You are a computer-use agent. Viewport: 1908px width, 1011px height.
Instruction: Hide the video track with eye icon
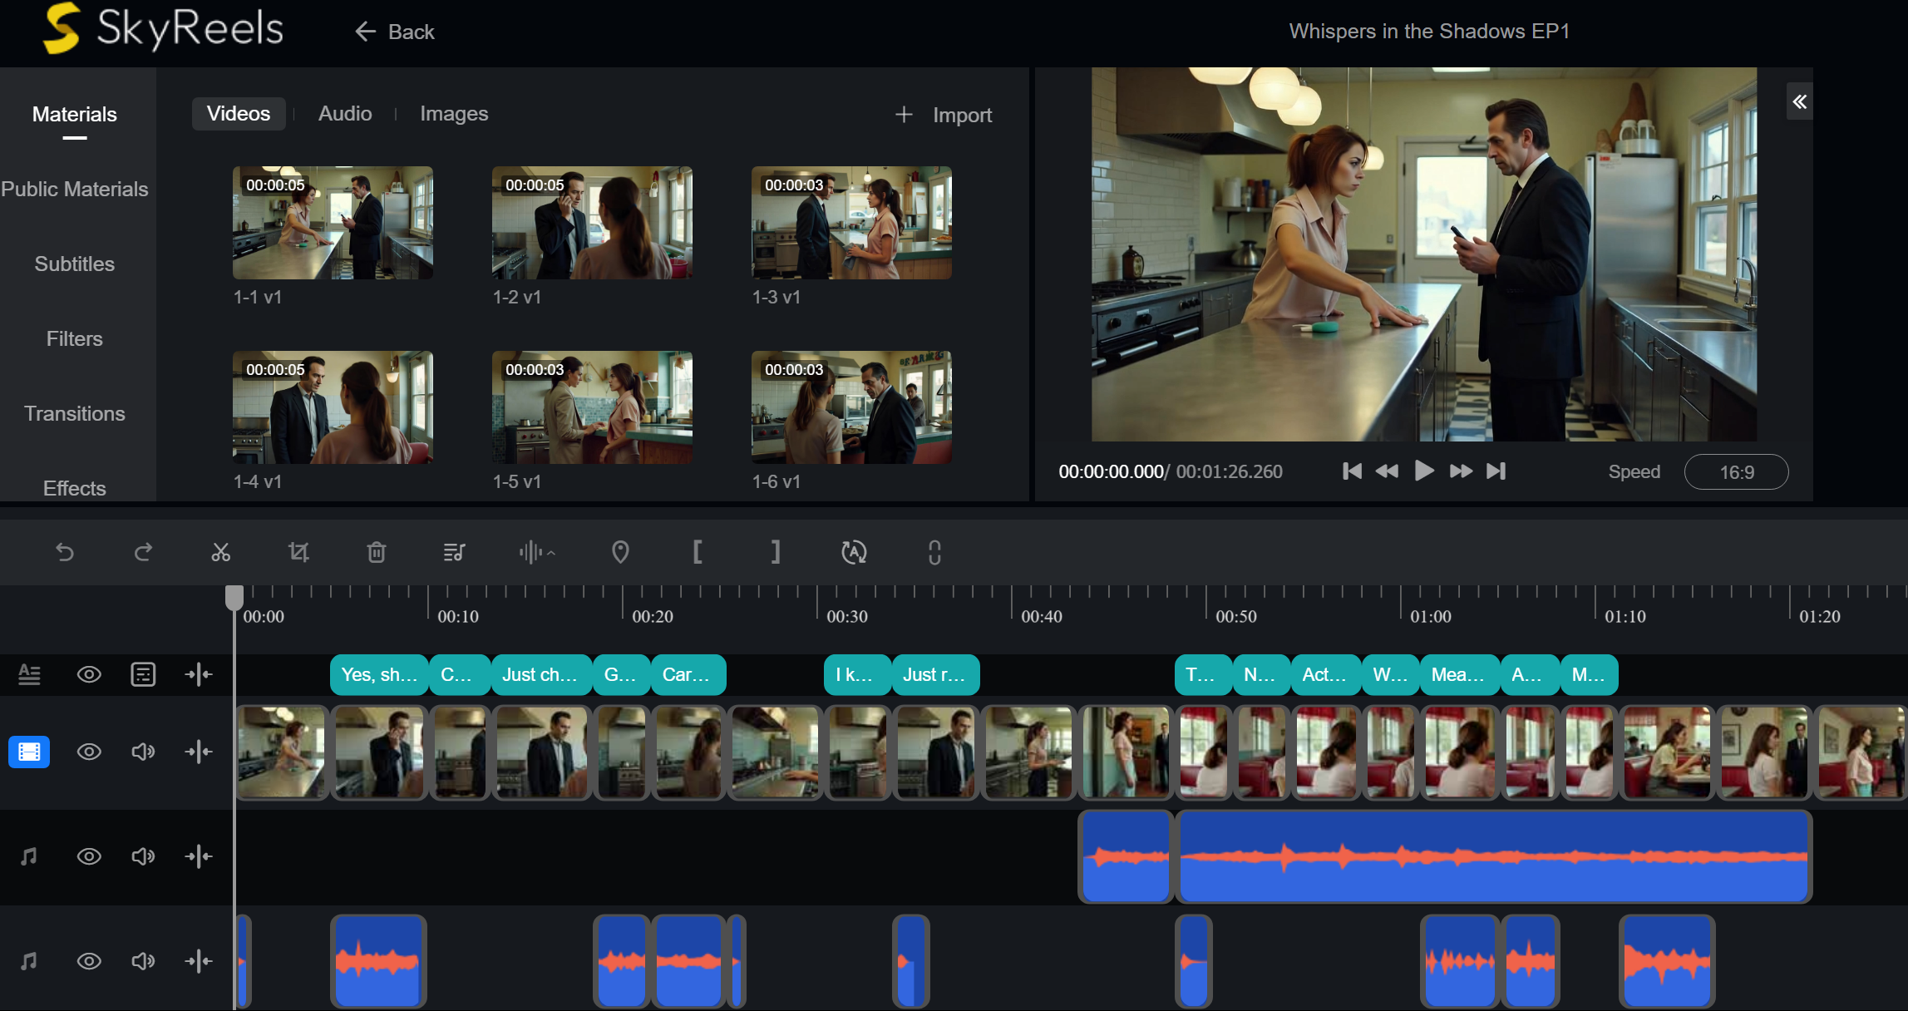[89, 752]
